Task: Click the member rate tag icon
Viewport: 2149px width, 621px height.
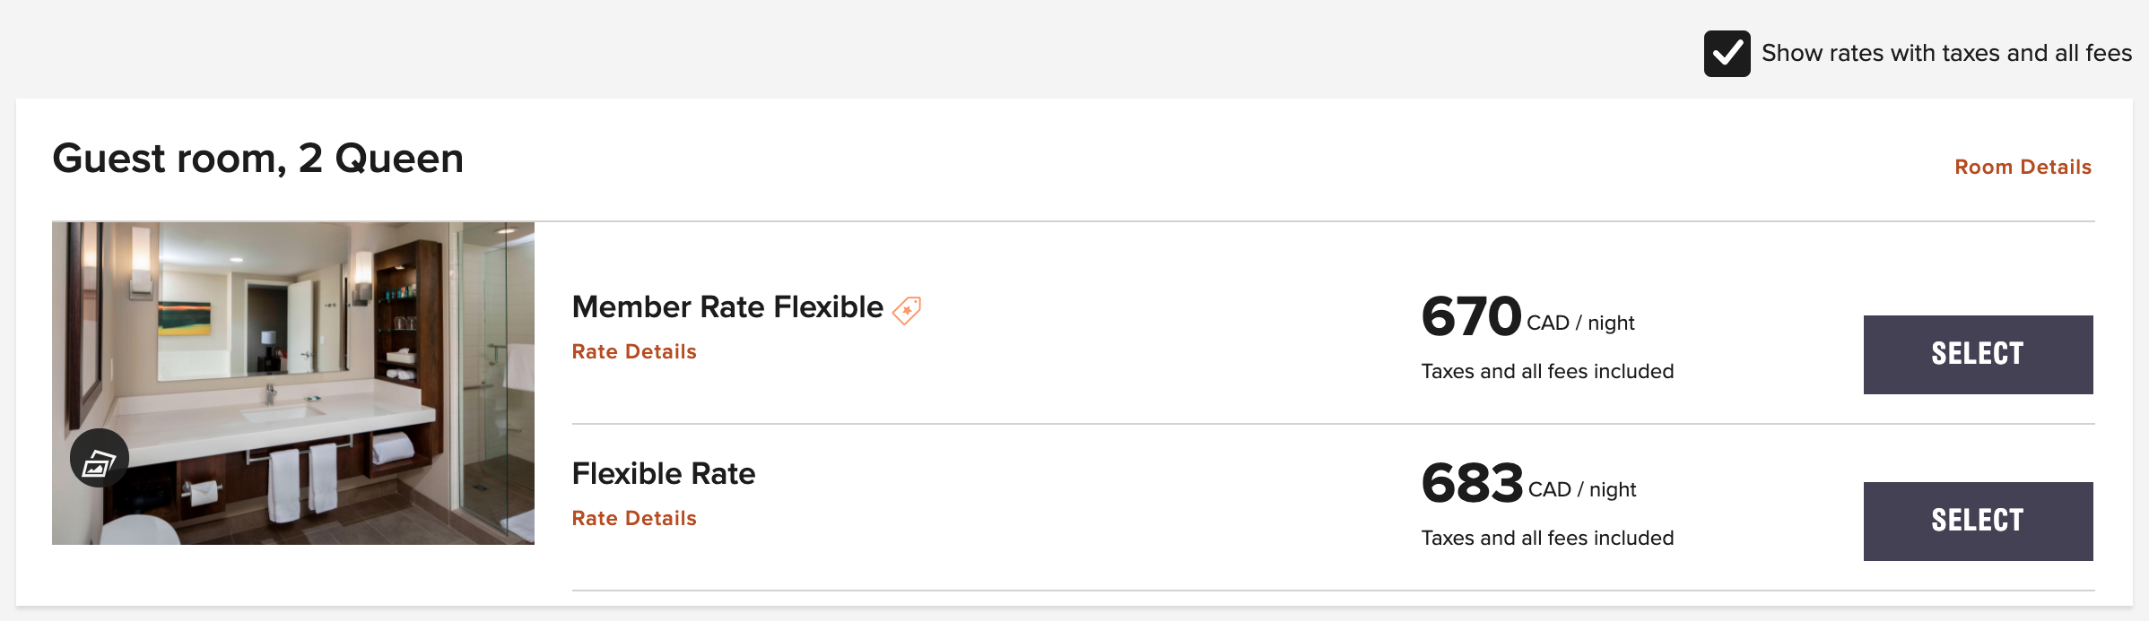Action: point(907,310)
